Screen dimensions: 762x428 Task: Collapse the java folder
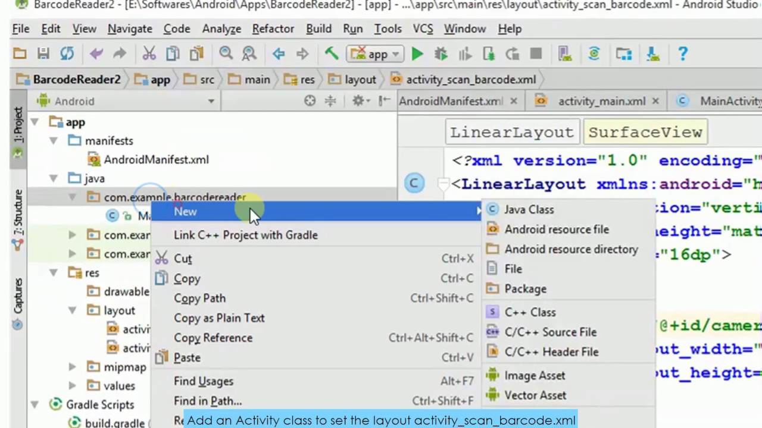pyautogui.click(x=54, y=178)
